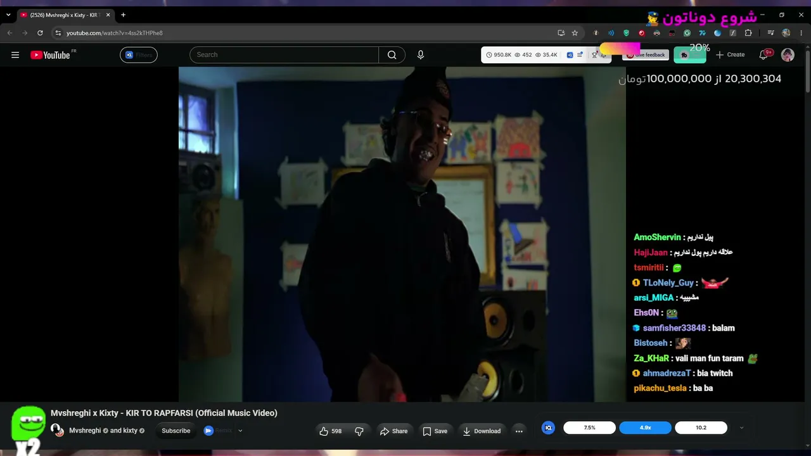Screen dimensions: 811x456
Task: Open the Chrome three-dot menu
Action: [801, 33]
